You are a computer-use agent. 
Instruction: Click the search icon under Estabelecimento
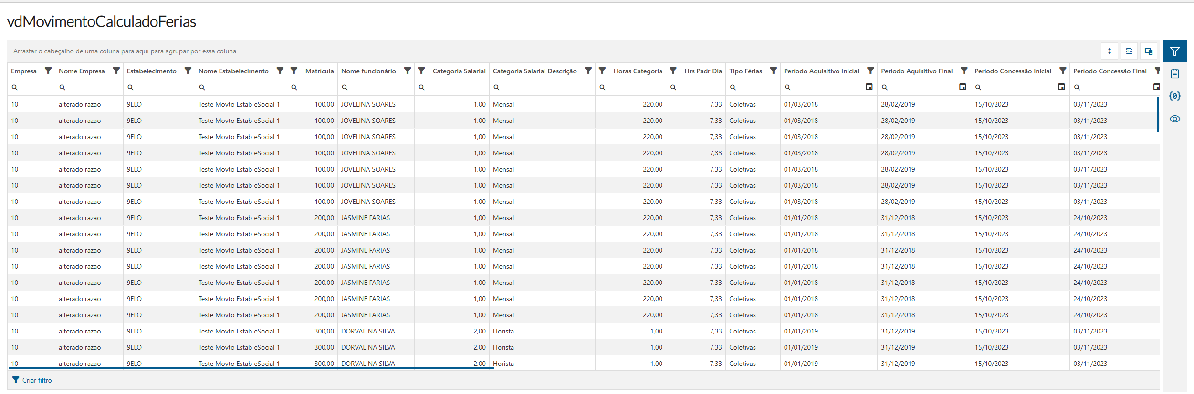131,87
